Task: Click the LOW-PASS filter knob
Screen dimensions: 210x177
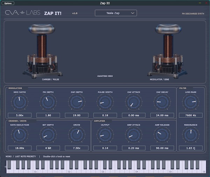Action: [x=191, y=102]
